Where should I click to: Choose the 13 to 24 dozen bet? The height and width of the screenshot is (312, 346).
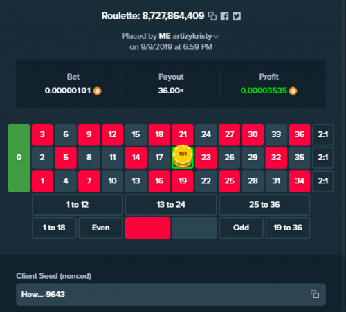171,205
